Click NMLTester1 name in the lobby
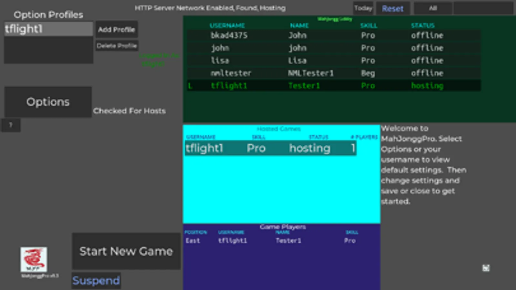The height and width of the screenshot is (290, 516). click(x=310, y=73)
